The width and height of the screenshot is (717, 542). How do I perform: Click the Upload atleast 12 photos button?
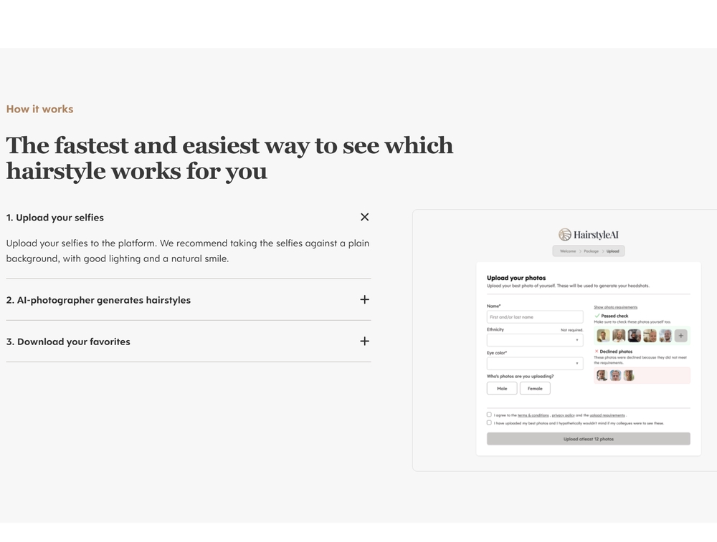pos(589,439)
